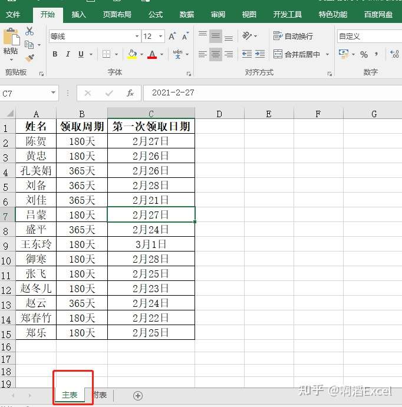Open the underline style dropdown arrow

point(91,54)
